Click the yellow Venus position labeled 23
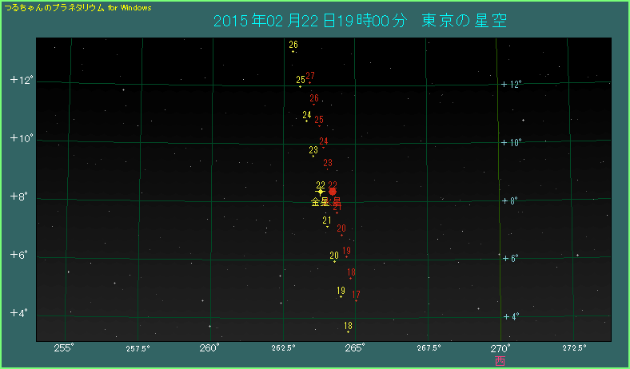Image resolution: width=630 pixels, height=369 pixels. [313, 150]
